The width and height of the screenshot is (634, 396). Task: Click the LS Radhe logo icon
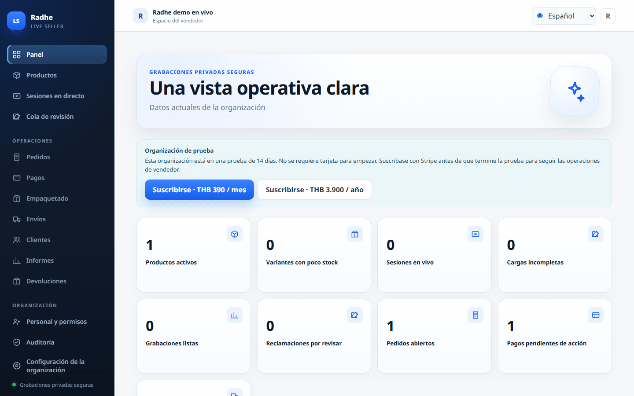16,21
